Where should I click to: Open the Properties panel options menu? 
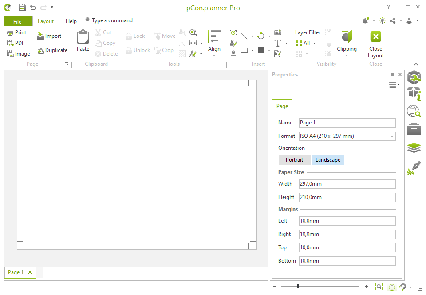coord(394,84)
